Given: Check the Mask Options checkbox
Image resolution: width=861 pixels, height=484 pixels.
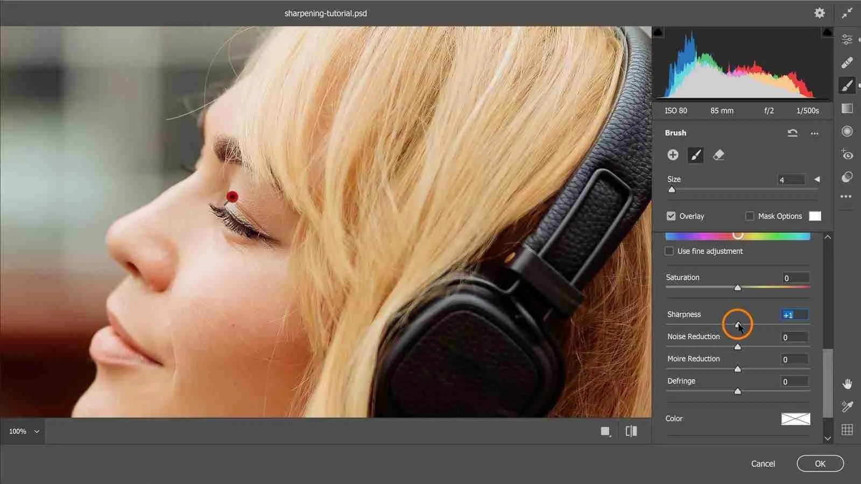Looking at the screenshot, I should 749,216.
